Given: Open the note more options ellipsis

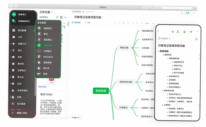Looking at the screenshot, I should tap(194, 13).
